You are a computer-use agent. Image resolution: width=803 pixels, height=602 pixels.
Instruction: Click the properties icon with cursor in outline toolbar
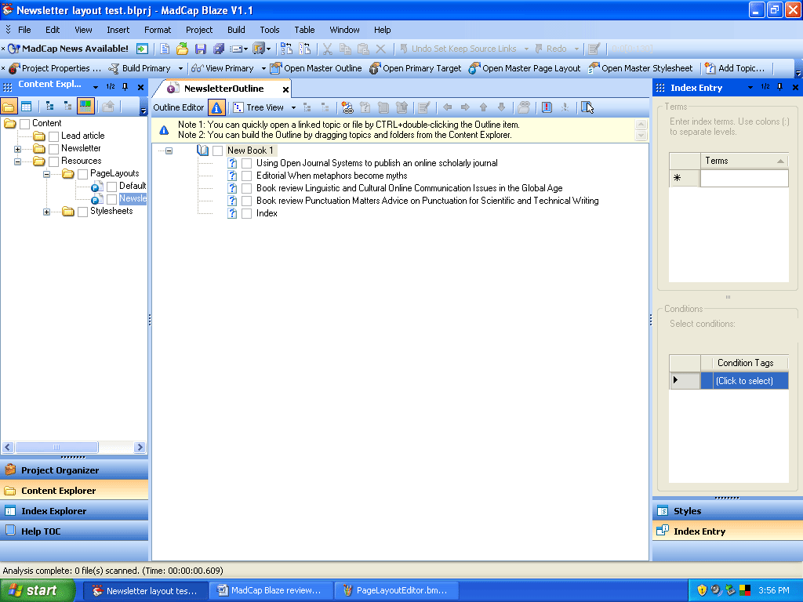pos(587,107)
